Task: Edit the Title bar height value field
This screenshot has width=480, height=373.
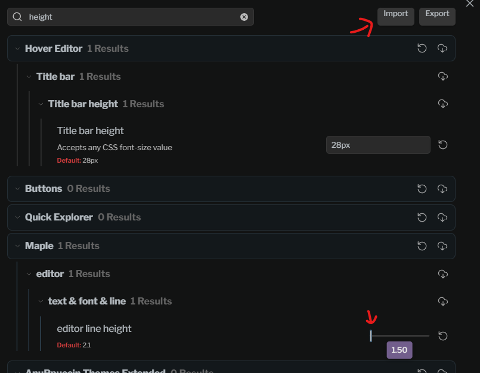Action: click(377, 145)
